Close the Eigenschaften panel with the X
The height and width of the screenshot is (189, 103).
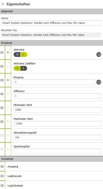3,4
